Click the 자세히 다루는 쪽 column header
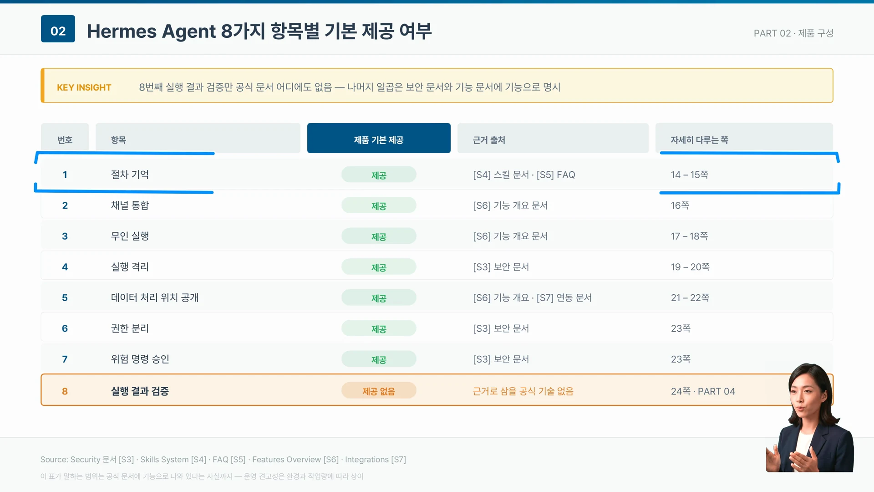Screen dimensions: 874x492 pos(744,138)
